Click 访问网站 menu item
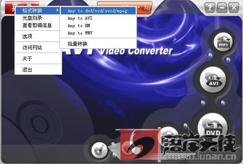 (x=38, y=48)
